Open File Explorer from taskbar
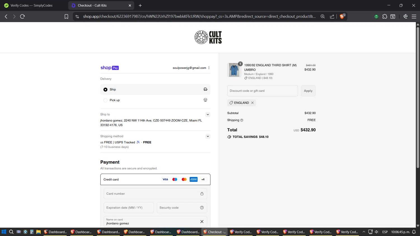Image resolution: width=420 pixels, height=236 pixels. [38, 232]
